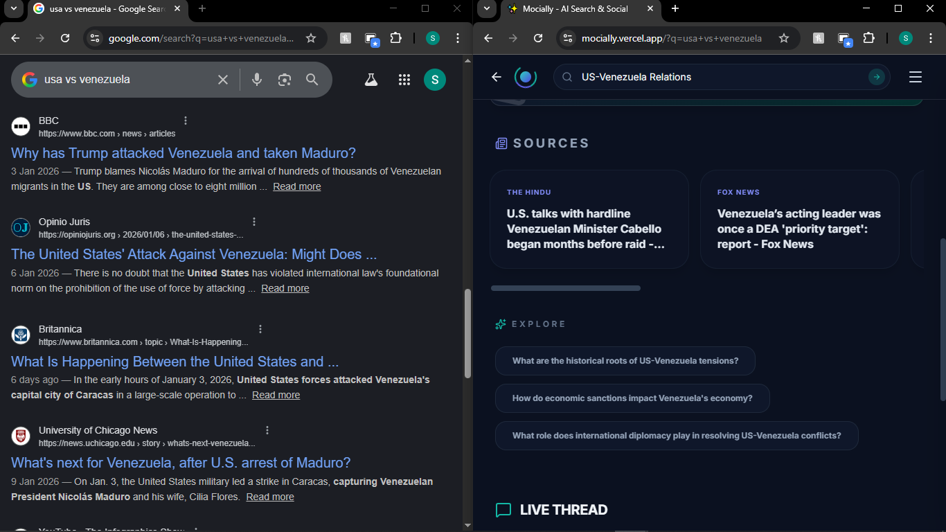Start voice search with microphone icon
946x532 pixels.
click(x=257, y=80)
